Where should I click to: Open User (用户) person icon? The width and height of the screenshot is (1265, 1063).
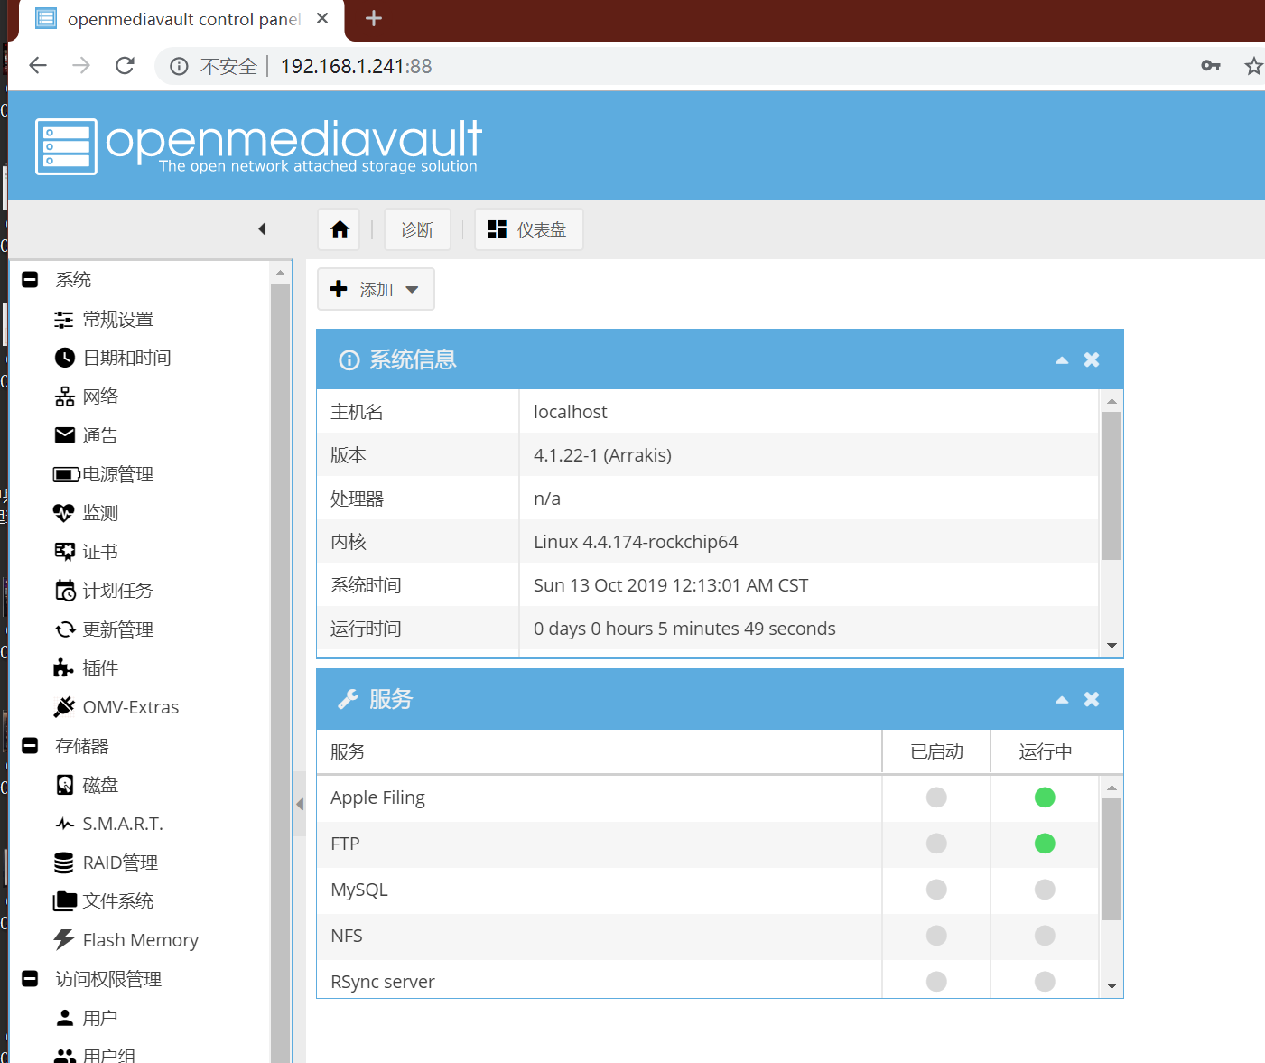click(x=64, y=1018)
